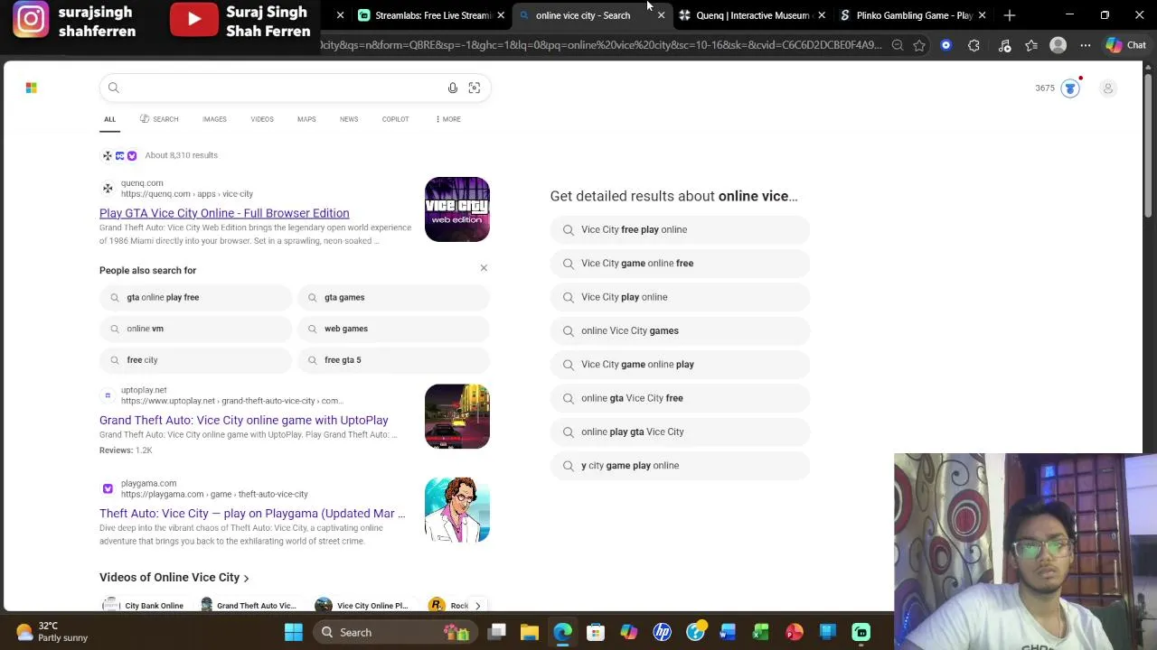The image size is (1157, 650).
Task: Click Vice City free play online suggestion
Action: (680, 229)
